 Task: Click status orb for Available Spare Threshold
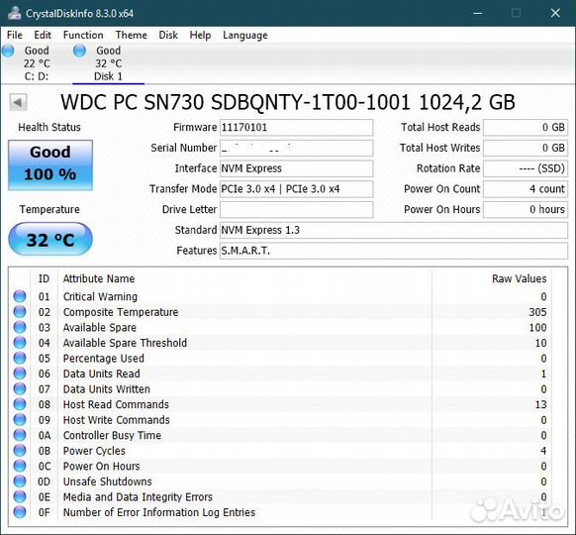(x=20, y=343)
